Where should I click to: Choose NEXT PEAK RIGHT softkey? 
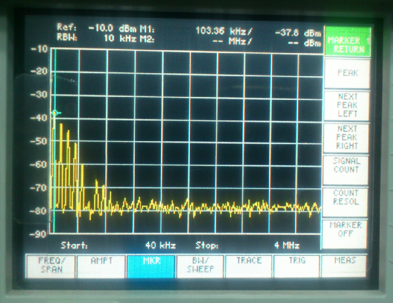(x=346, y=138)
